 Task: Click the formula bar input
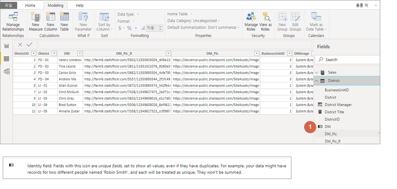click(175, 45)
